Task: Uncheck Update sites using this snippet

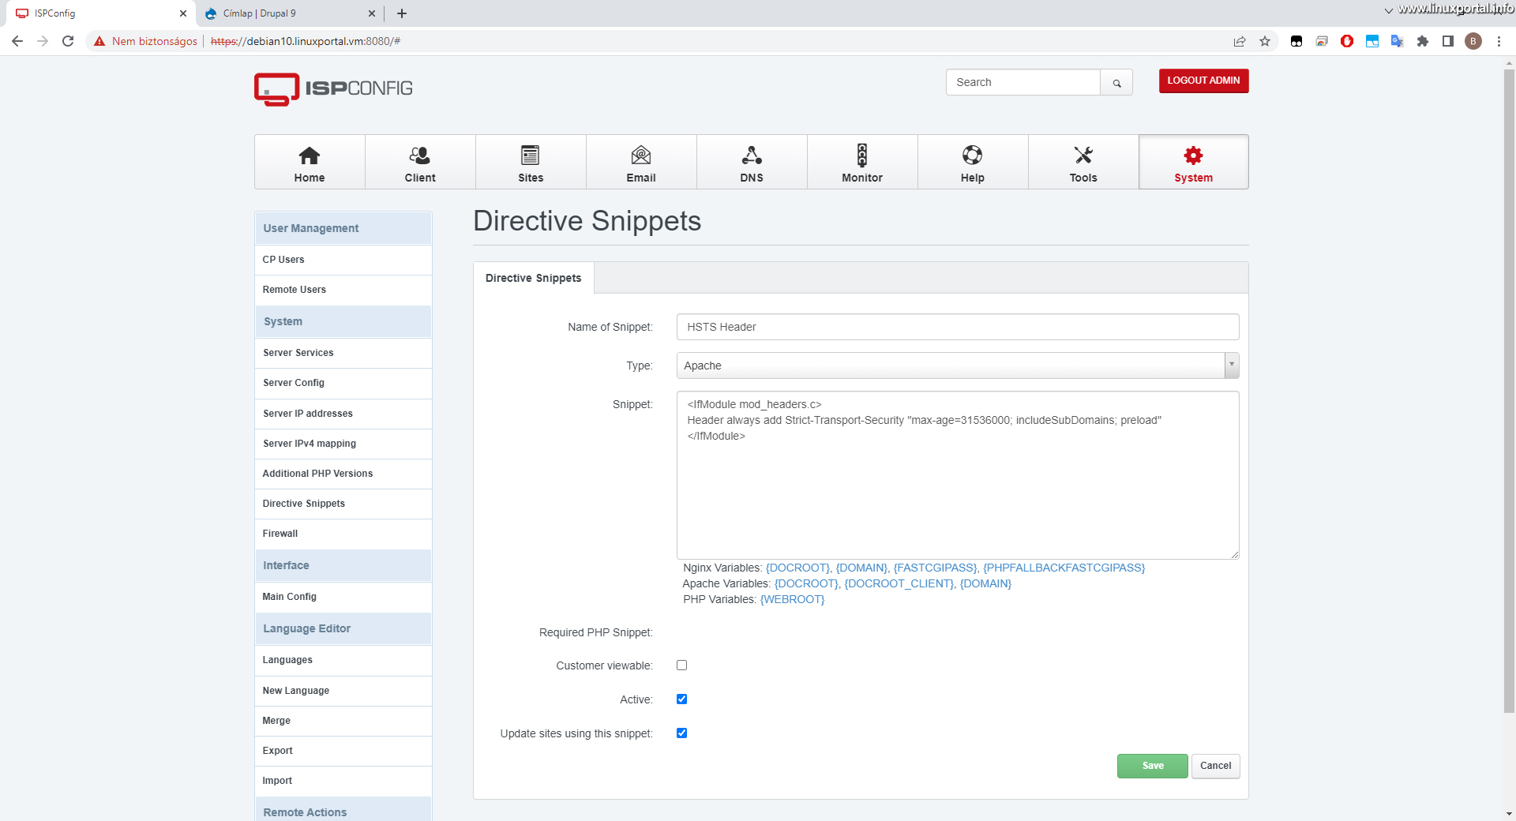Action: [681, 733]
